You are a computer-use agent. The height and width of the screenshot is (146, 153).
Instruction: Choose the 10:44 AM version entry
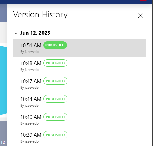pos(80,101)
